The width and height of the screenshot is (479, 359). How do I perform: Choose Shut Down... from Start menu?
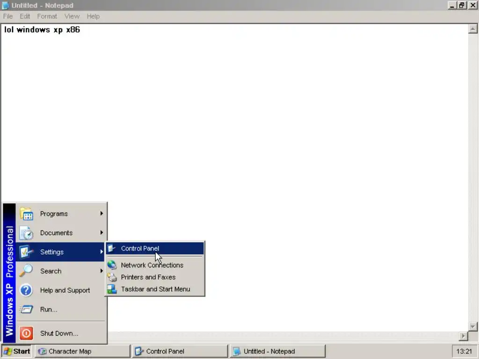click(x=60, y=333)
